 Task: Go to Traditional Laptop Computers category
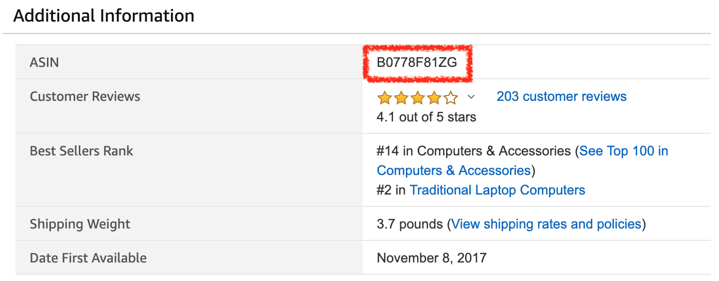tap(498, 190)
